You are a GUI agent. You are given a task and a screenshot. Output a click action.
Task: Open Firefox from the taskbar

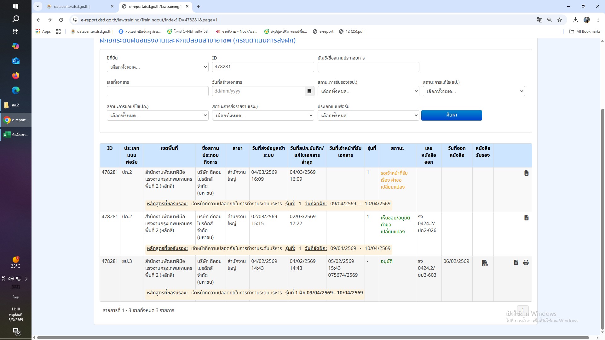(x=15, y=76)
